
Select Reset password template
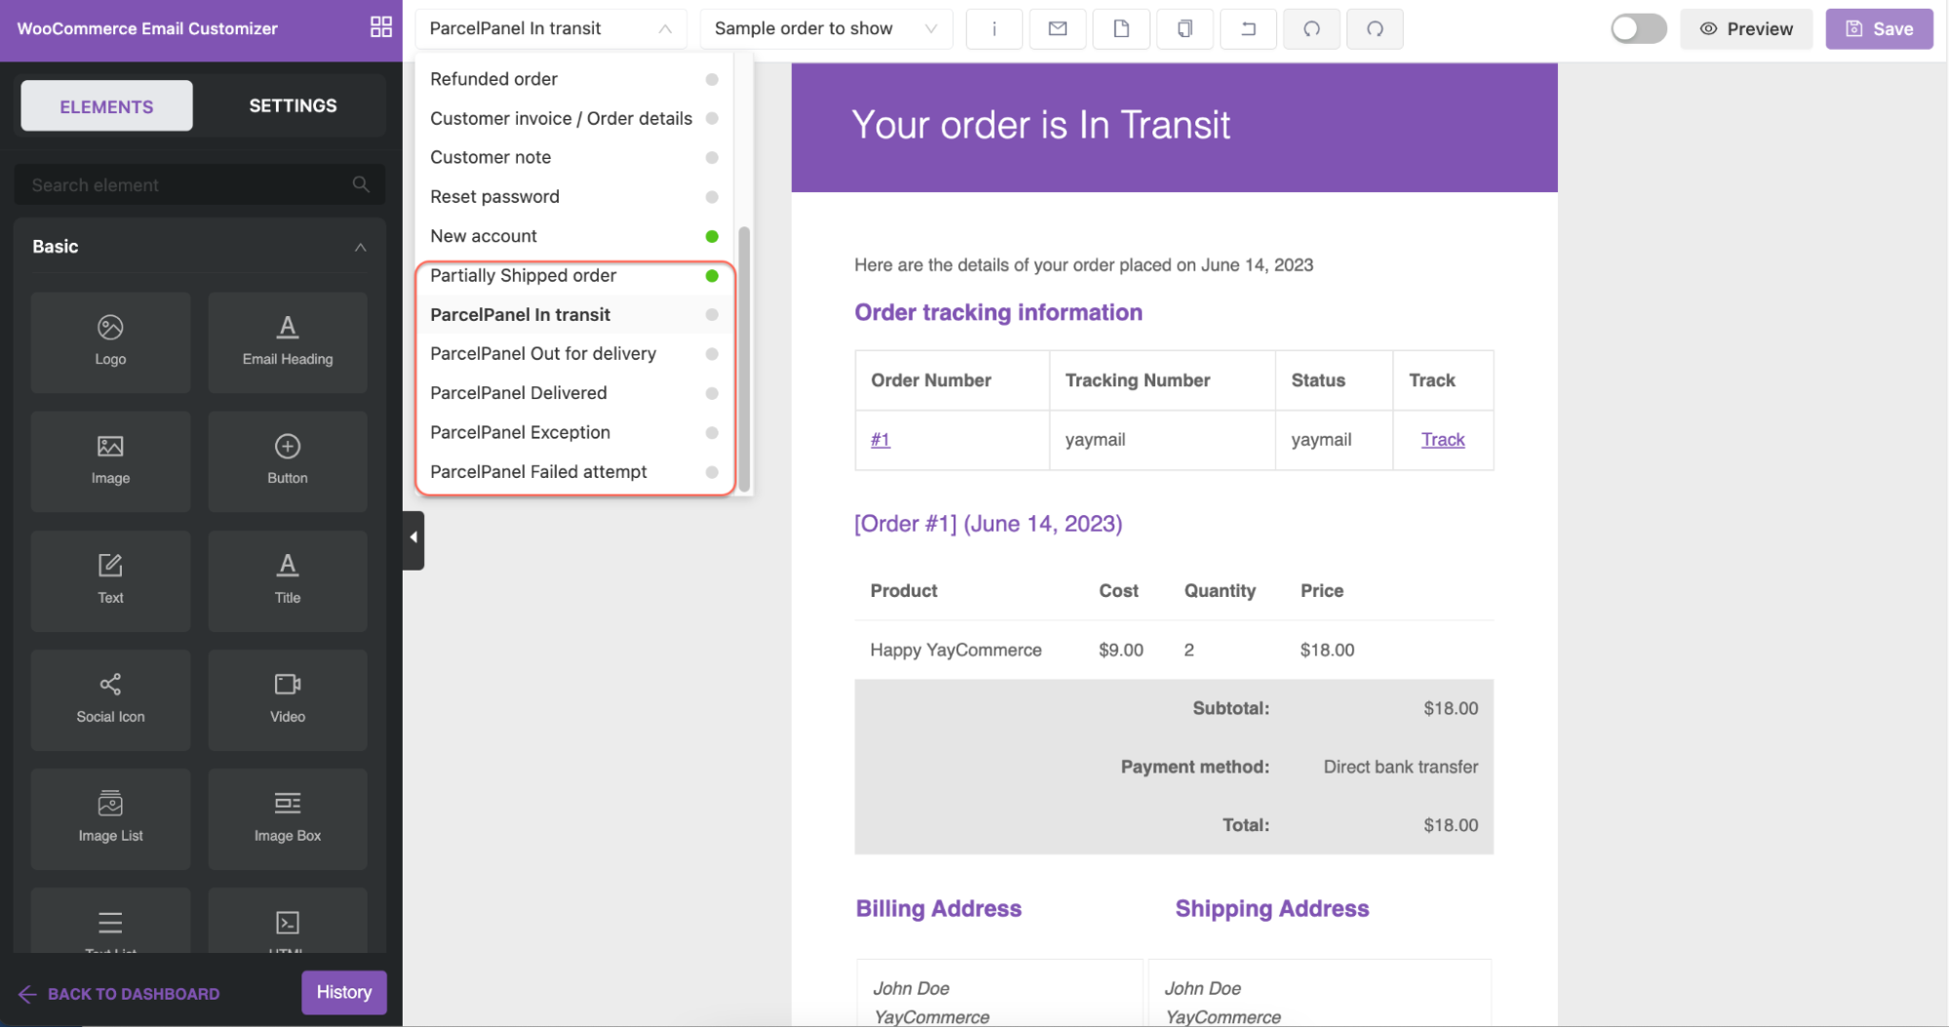coord(575,197)
